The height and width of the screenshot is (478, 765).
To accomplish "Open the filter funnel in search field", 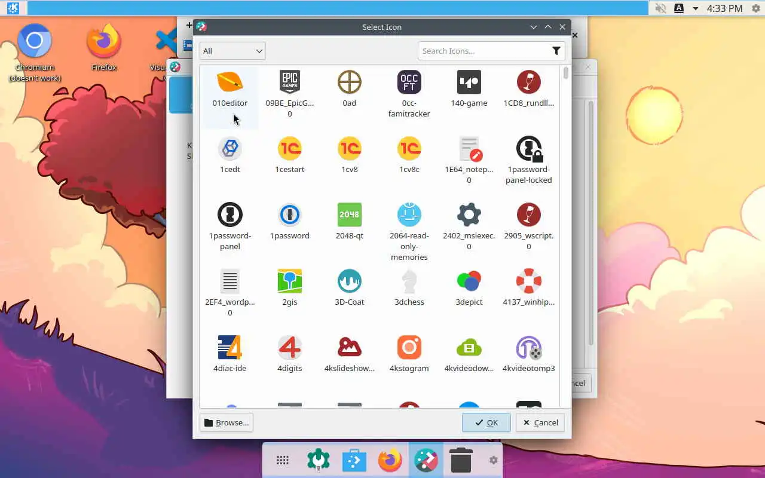I will [x=556, y=51].
